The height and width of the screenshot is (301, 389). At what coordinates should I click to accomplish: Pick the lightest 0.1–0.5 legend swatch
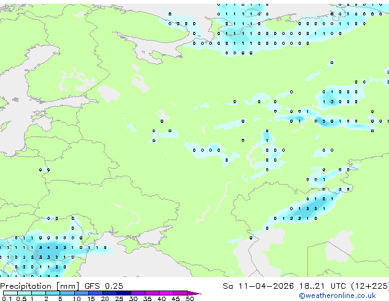(10, 293)
